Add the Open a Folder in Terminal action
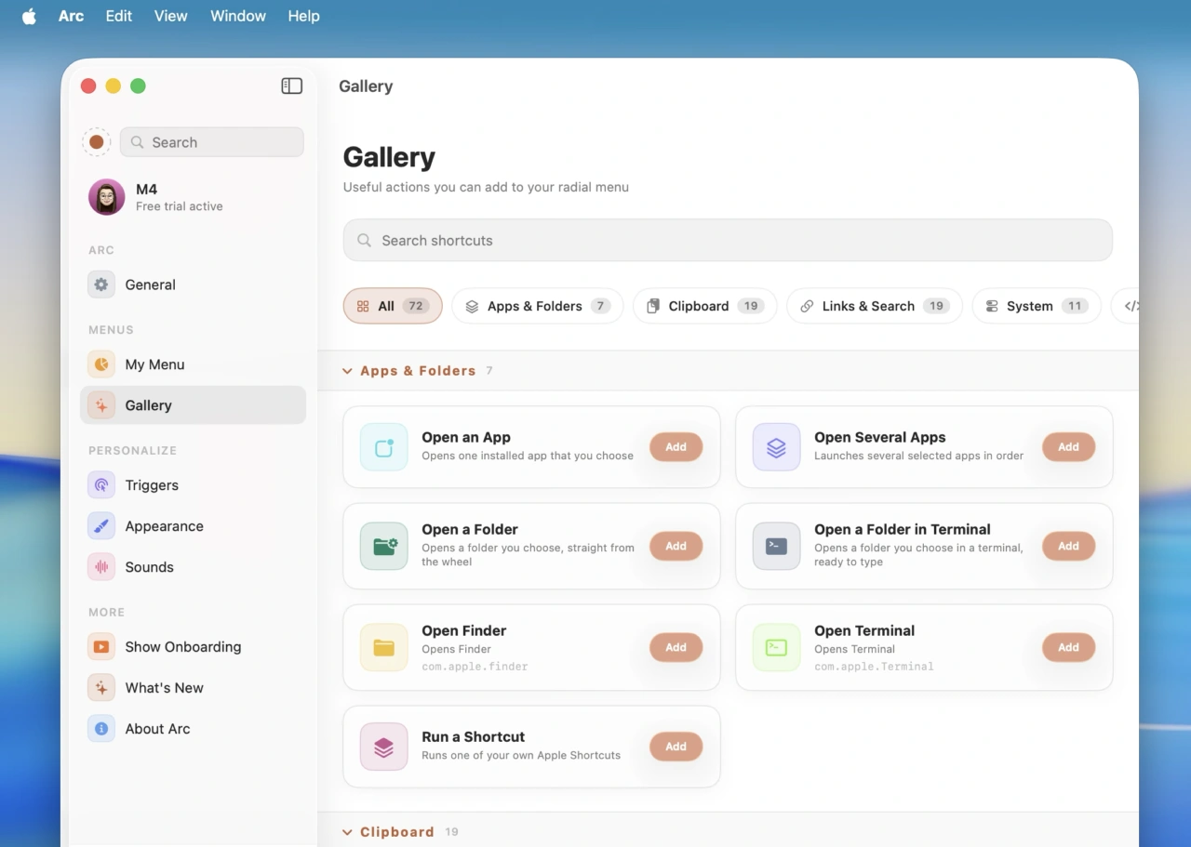Viewport: 1191px width, 847px height. (x=1069, y=546)
